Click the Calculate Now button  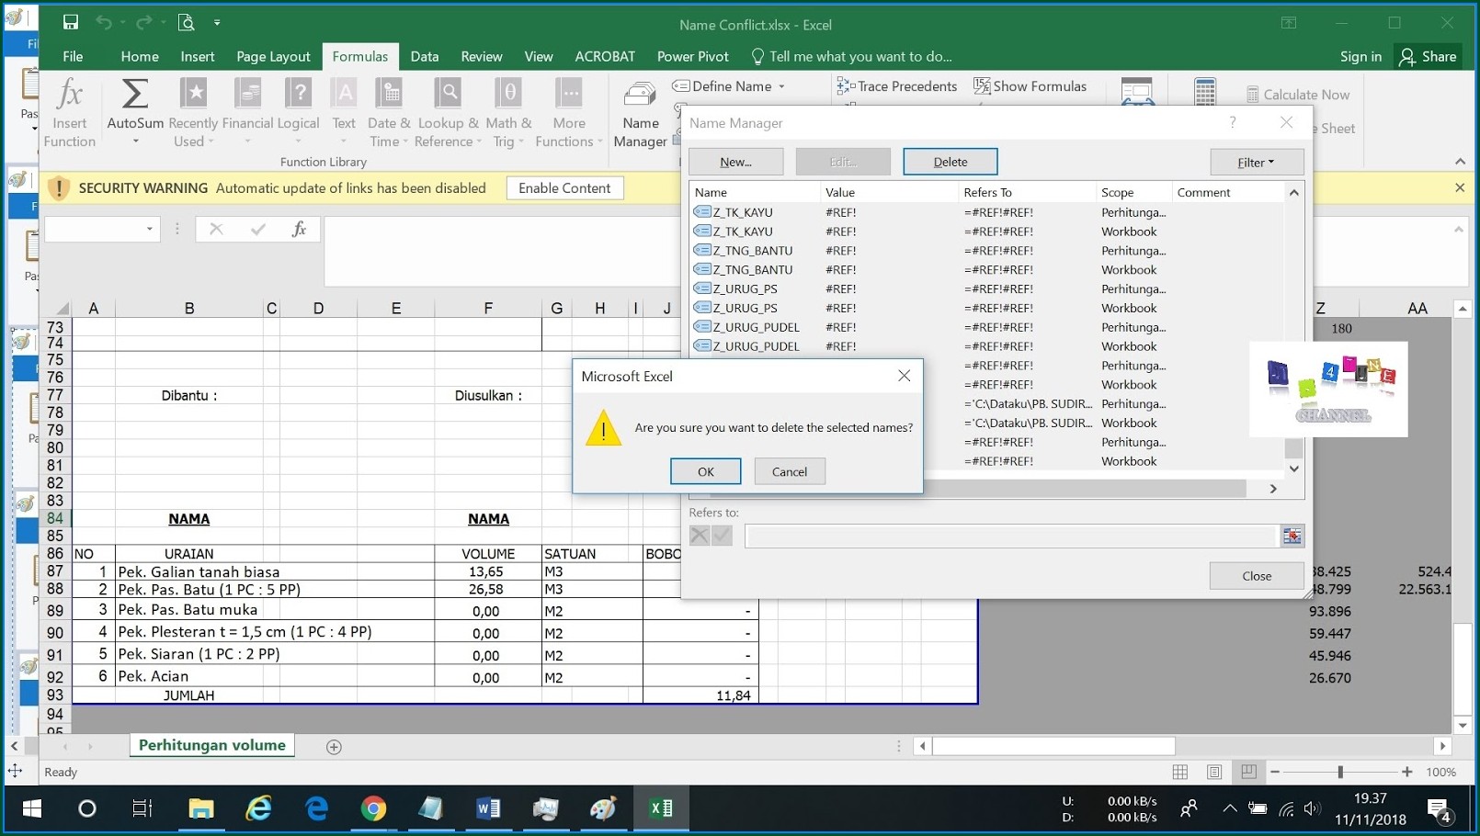tap(1298, 95)
